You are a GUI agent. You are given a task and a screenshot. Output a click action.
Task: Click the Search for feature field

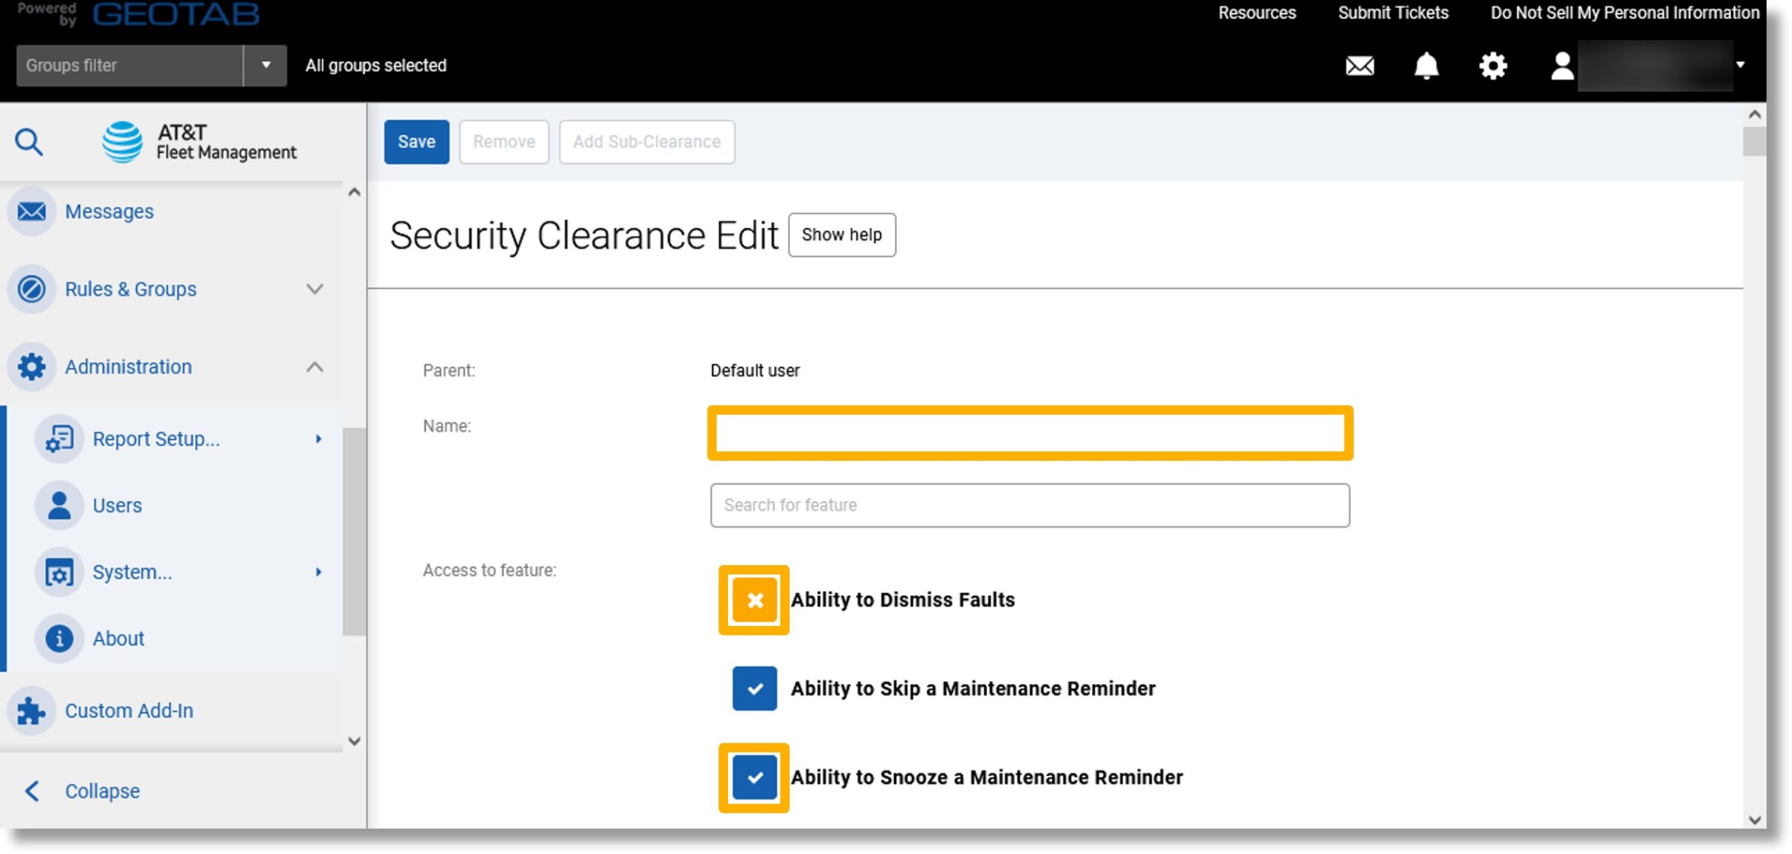[x=1030, y=505]
